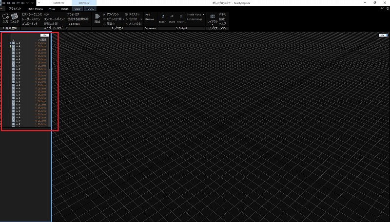Switch to the MESH MODEL tab
The image size is (390, 222).
(x=35, y=9)
